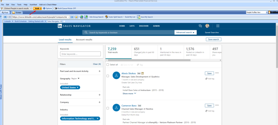The height and width of the screenshot is (125, 278).
Task: Expand Show more for Alexis Skokos
Action: pos(129,93)
